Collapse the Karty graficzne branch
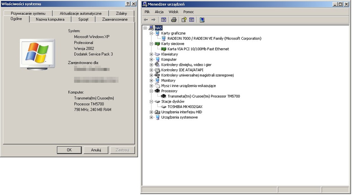 (151, 33)
